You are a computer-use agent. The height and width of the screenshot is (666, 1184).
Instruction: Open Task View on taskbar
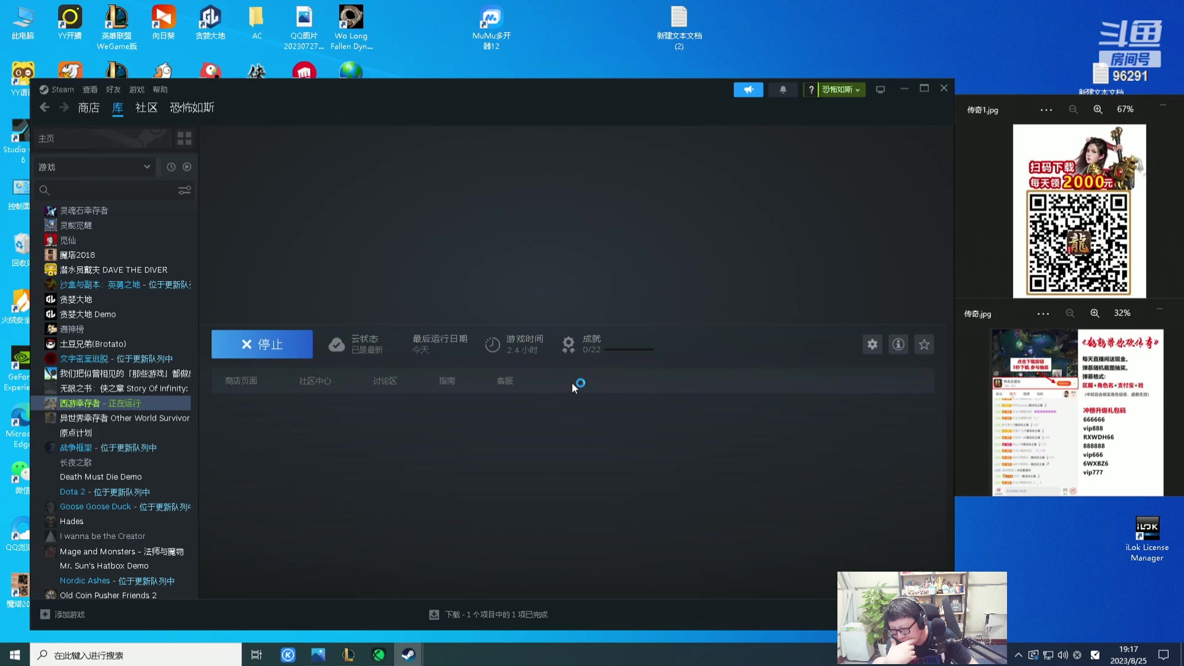pyautogui.click(x=257, y=655)
